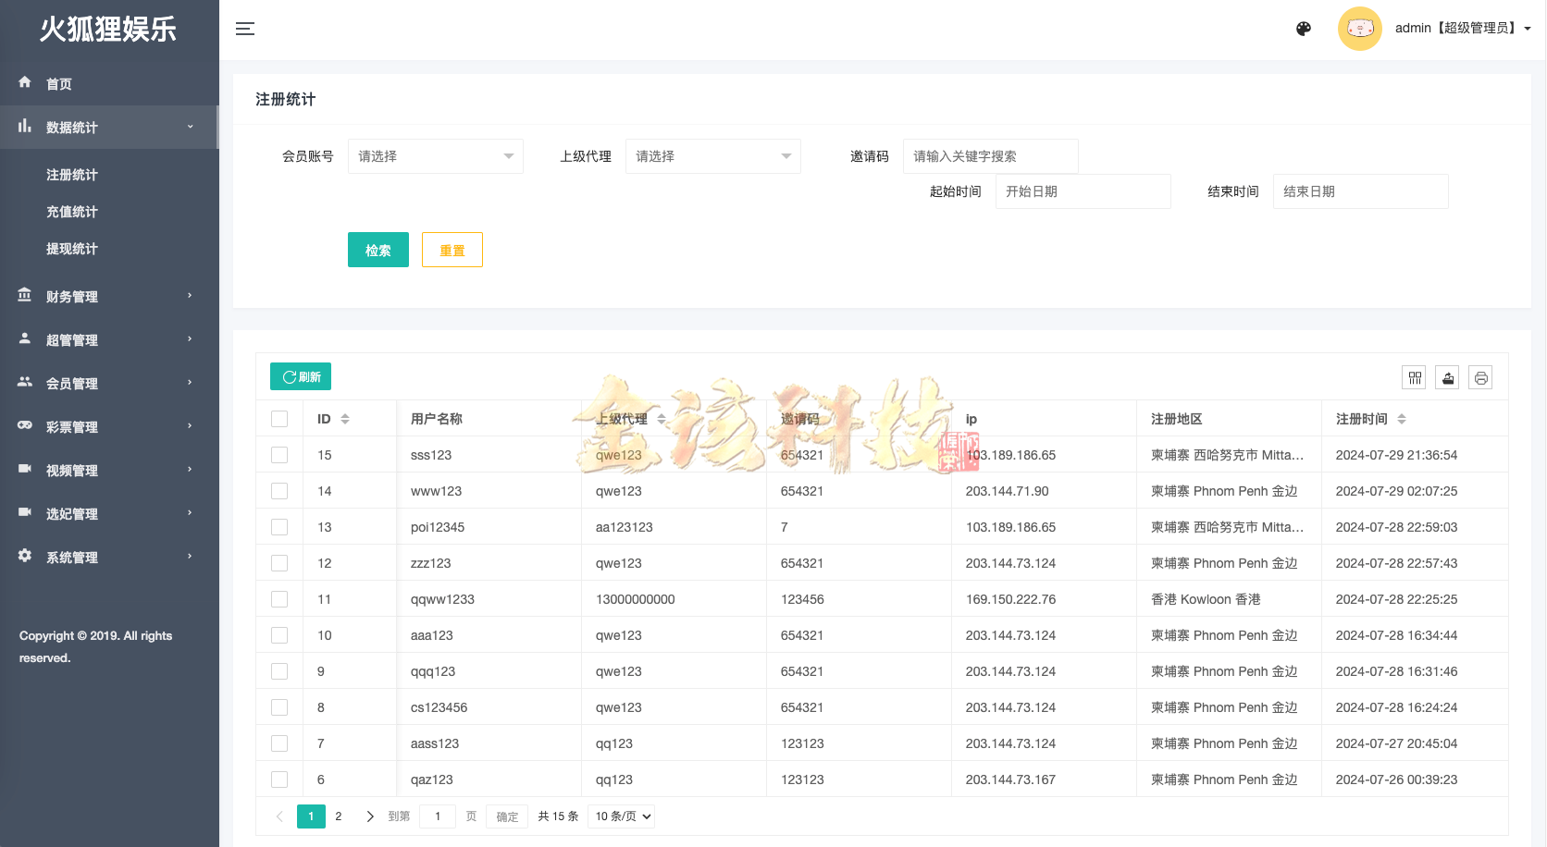Check the select-all checkbox in table header
The width and height of the screenshot is (1547, 847).
[x=279, y=418]
